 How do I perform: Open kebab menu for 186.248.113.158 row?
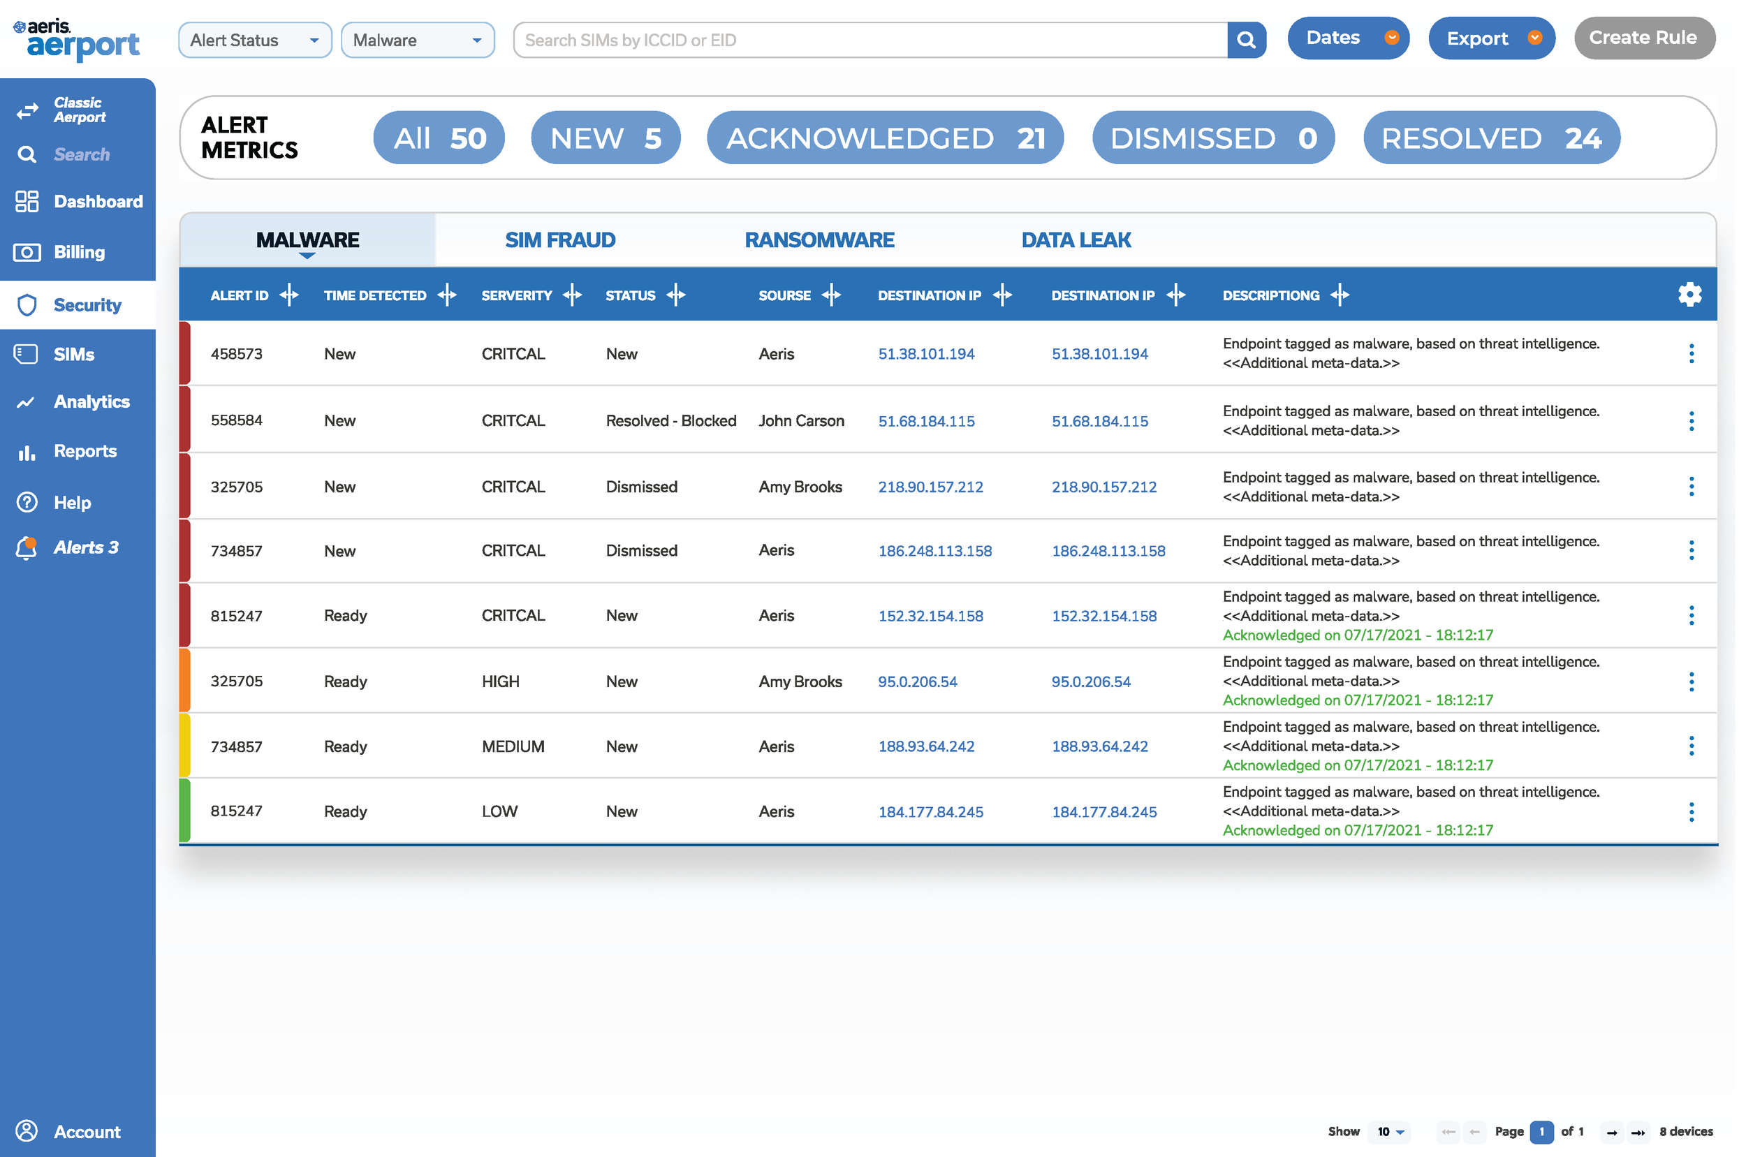(x=1691, y=550)
